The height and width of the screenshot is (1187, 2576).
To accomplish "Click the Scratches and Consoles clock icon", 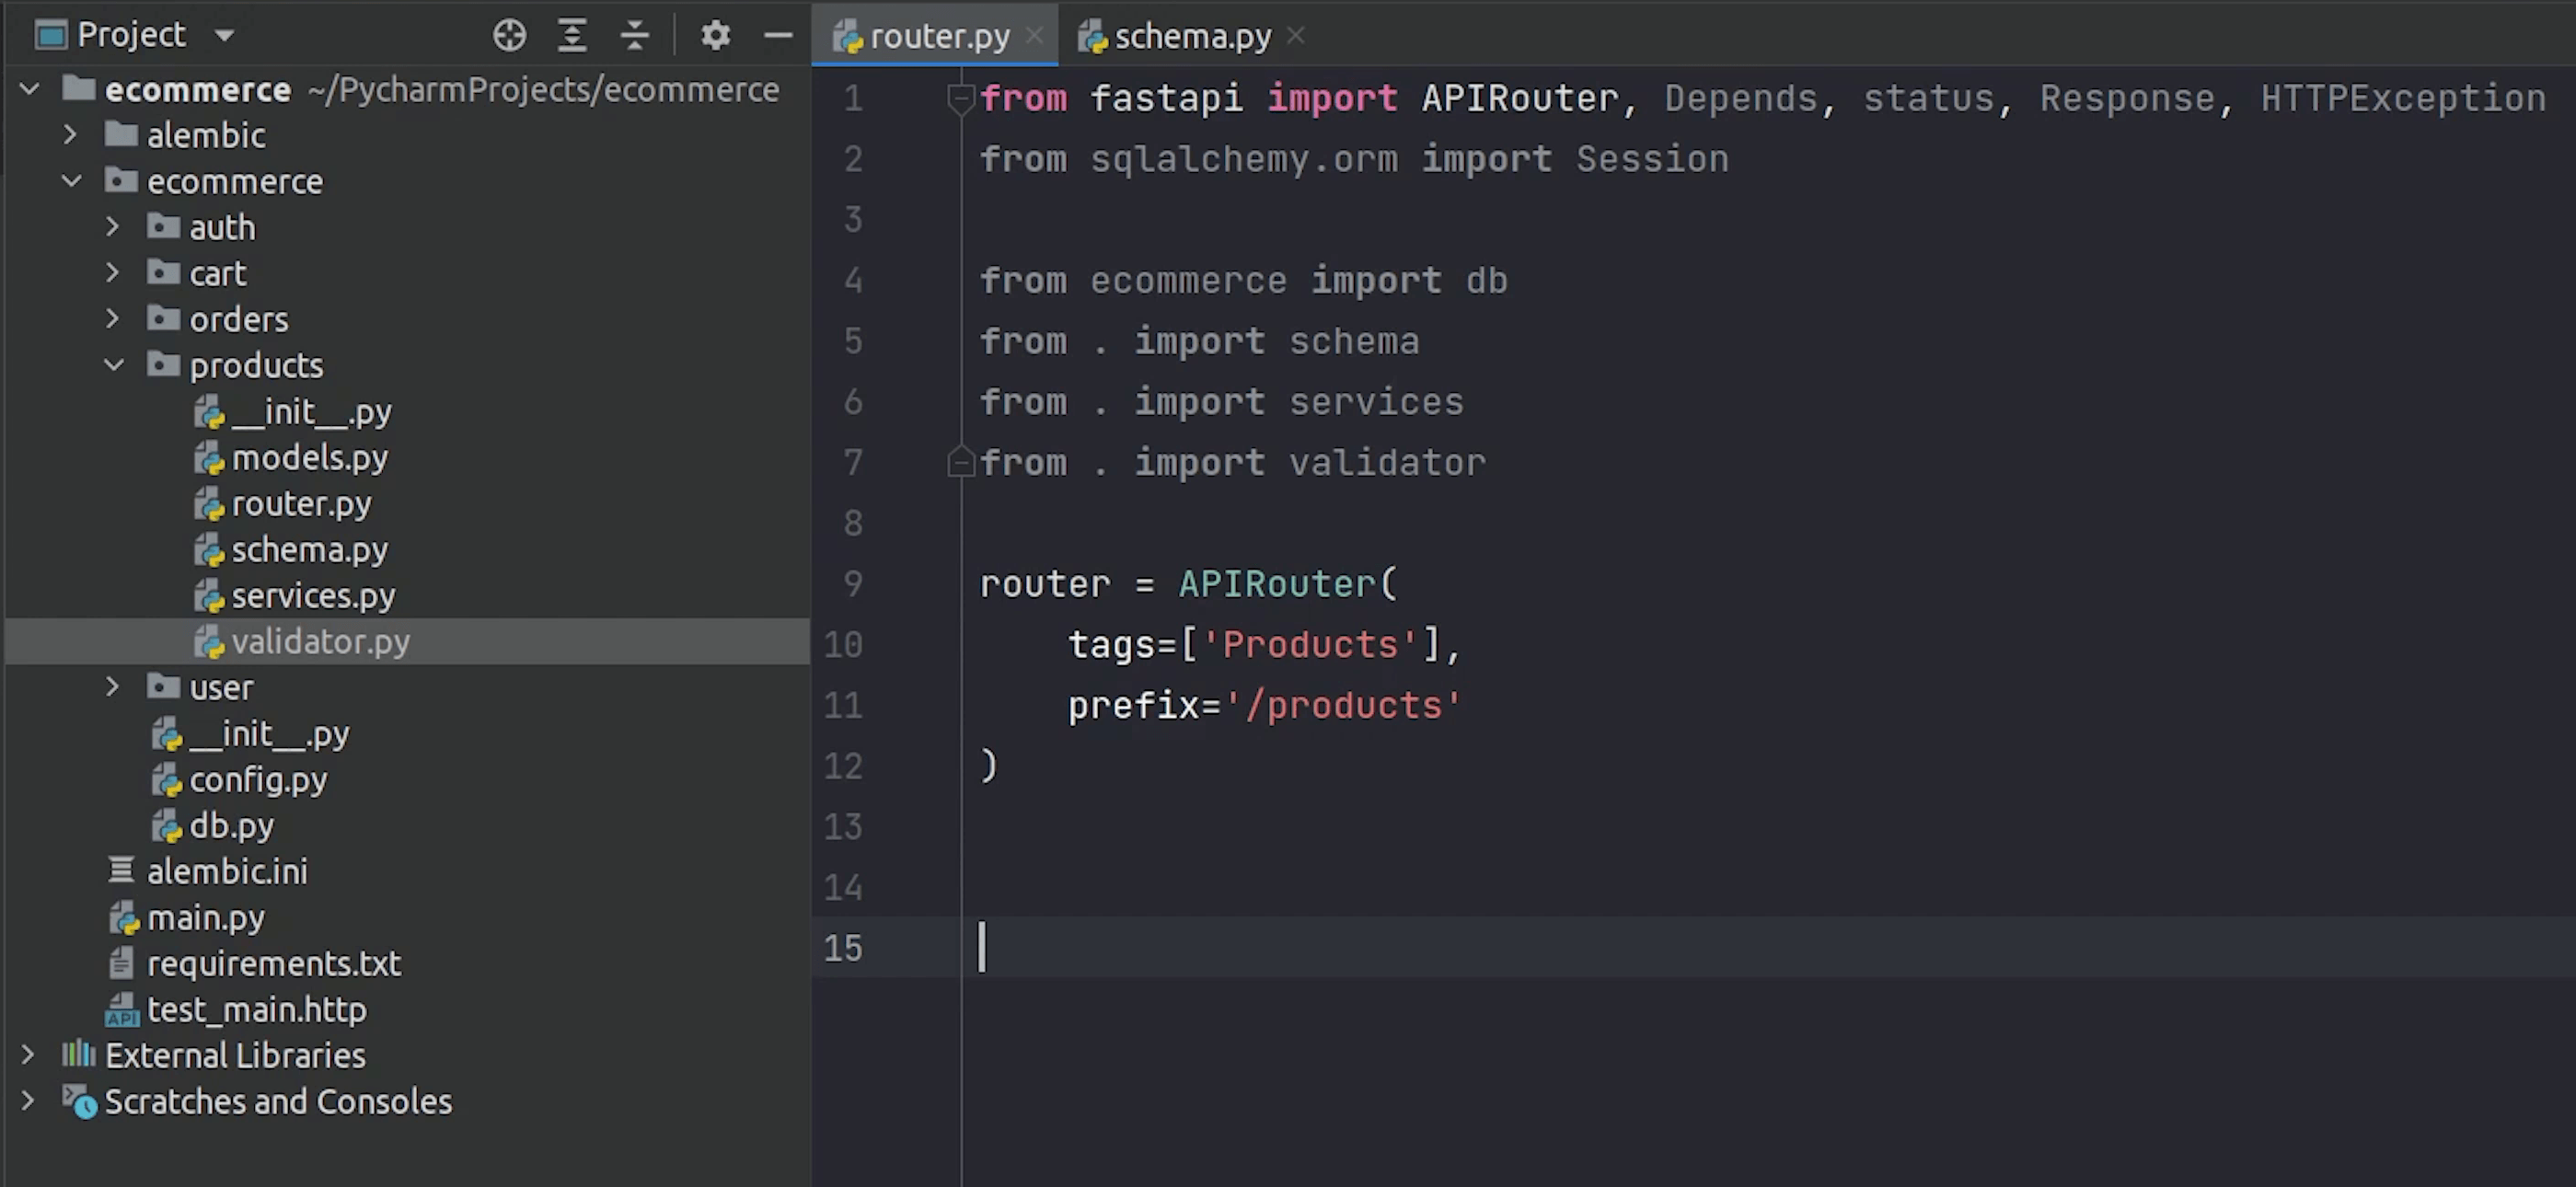I will pos(79,1102).
